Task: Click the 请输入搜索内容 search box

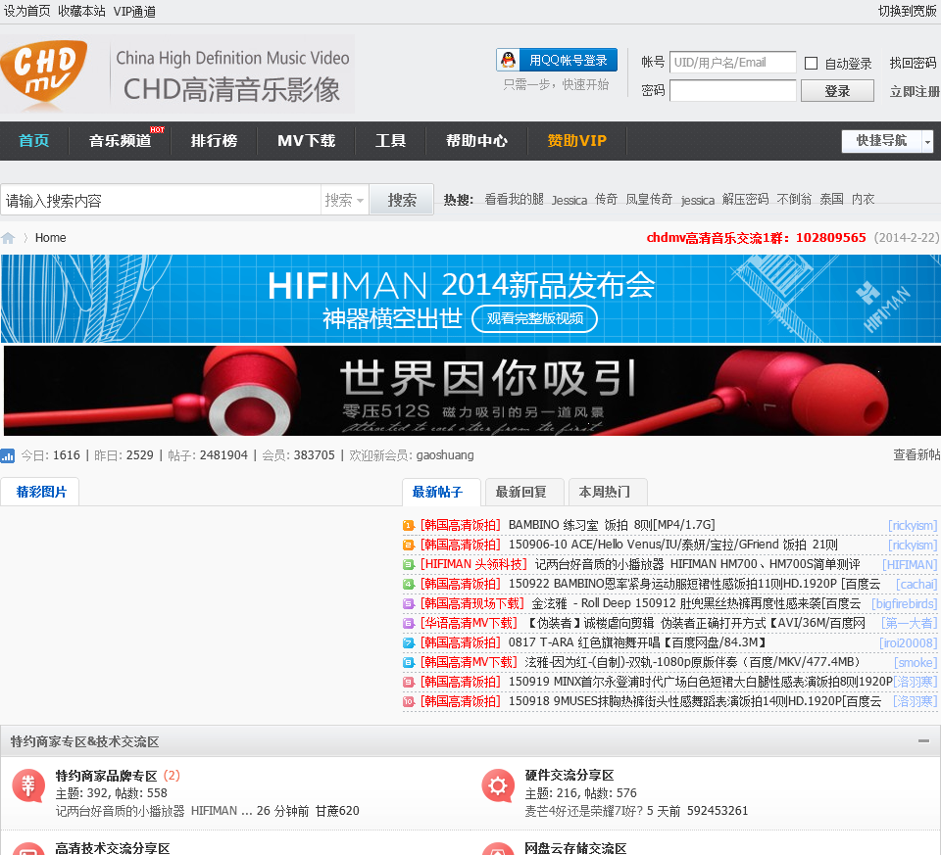Action: click(161, 200)
